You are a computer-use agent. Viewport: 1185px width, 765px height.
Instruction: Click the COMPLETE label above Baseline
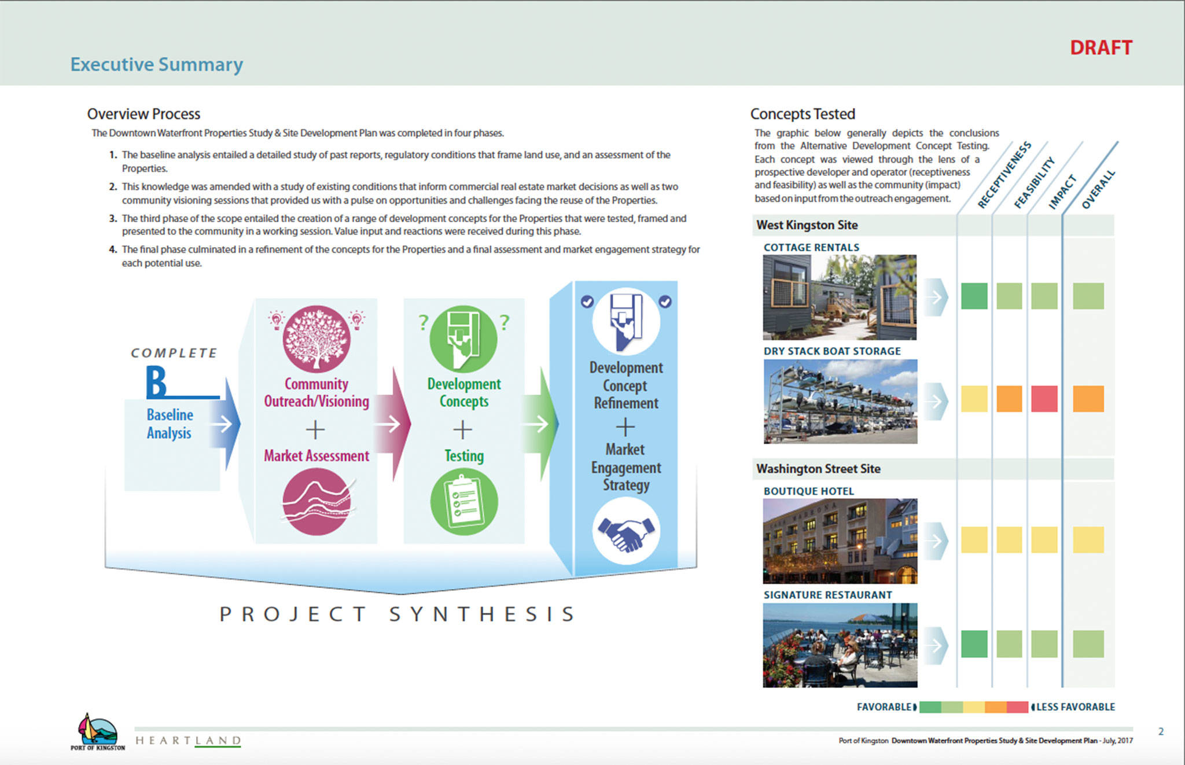tap(174, 353)
